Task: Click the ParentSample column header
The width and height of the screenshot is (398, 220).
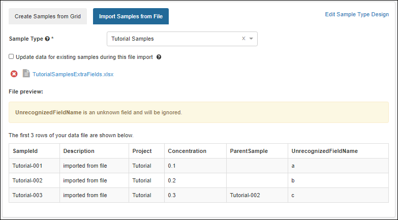Action: tap(249, 151)
